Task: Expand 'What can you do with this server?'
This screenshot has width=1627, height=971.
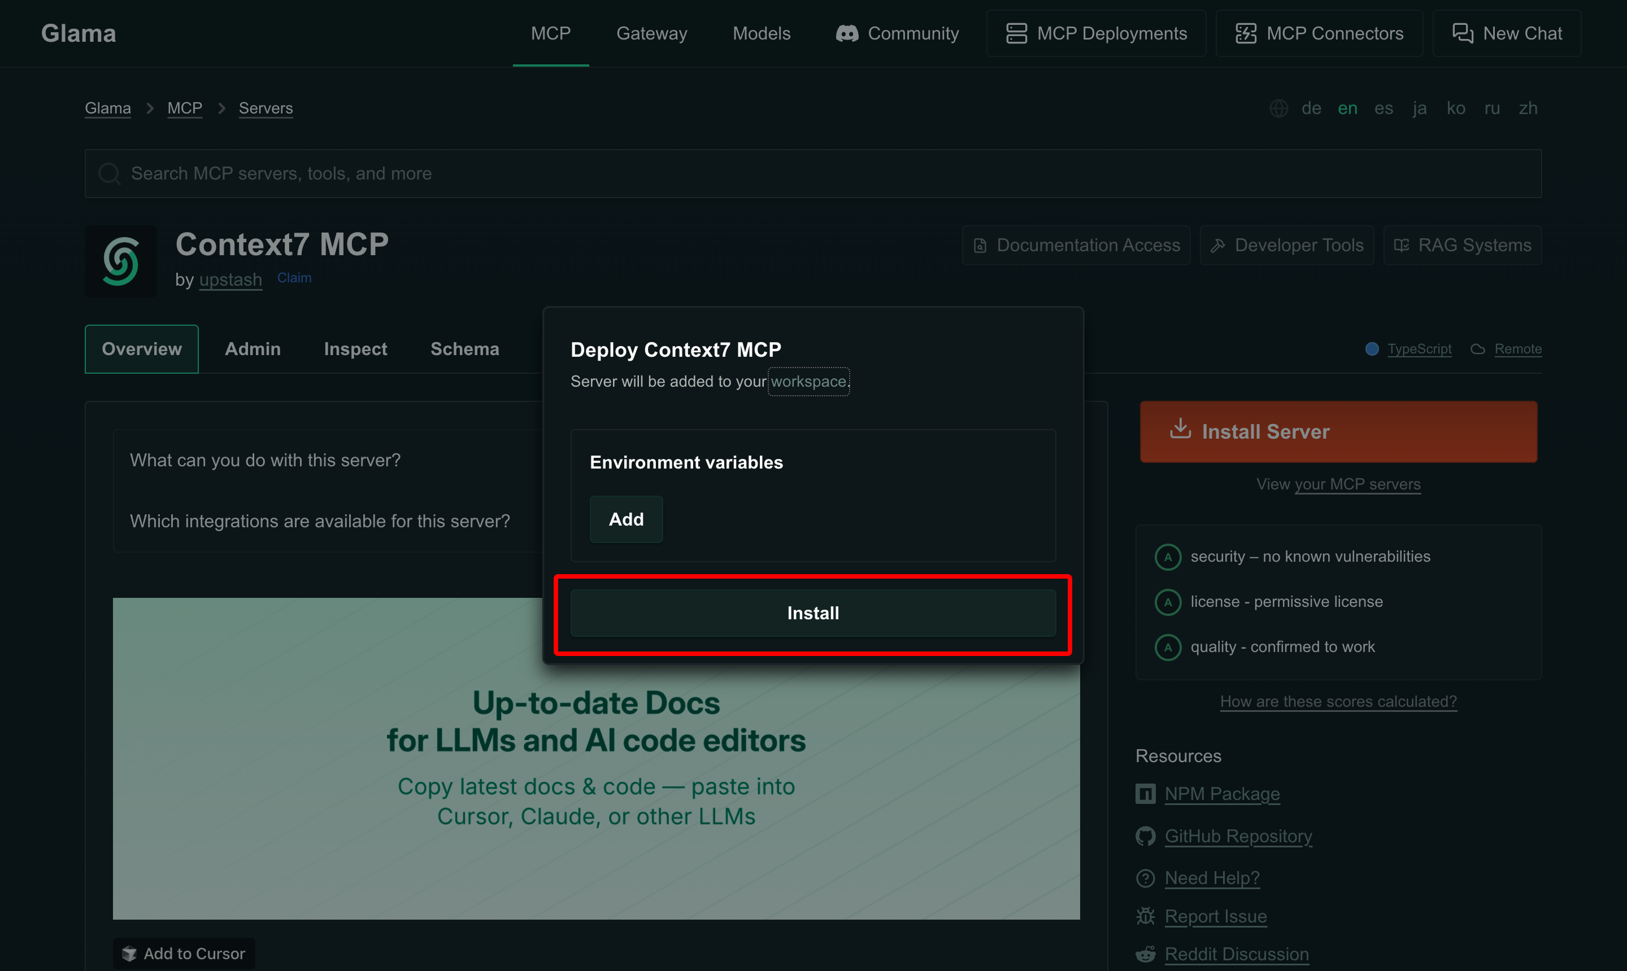Action: tap(265, 460)
